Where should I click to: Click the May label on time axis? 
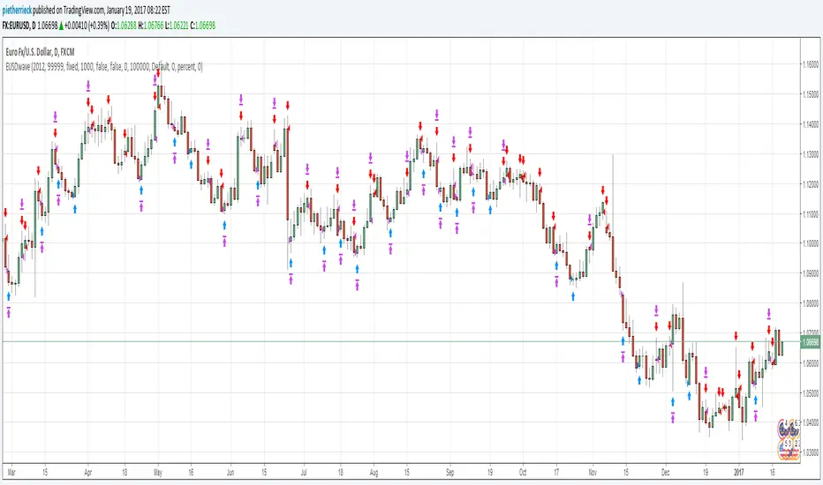158,473
